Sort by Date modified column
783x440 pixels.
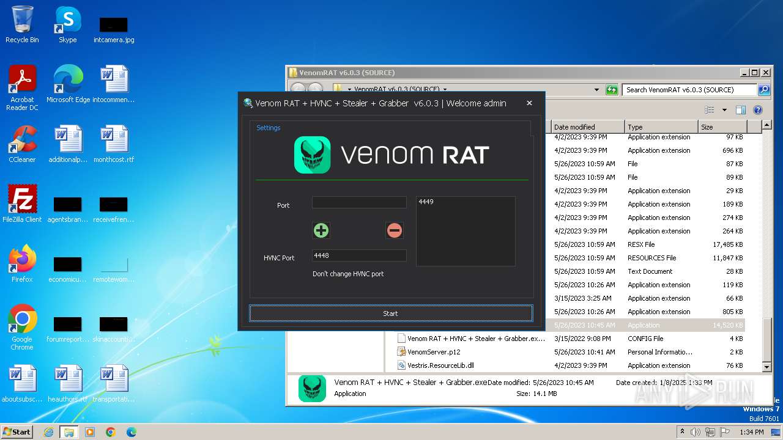click(587, 127)
